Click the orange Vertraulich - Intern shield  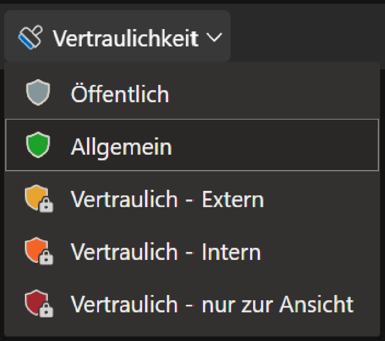tap(36, 250)
